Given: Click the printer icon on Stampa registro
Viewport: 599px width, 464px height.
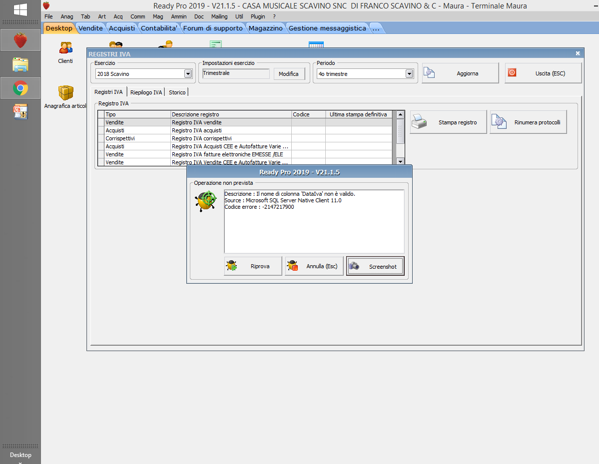Looking at the screenshot, I should click(x=420, y=122).
